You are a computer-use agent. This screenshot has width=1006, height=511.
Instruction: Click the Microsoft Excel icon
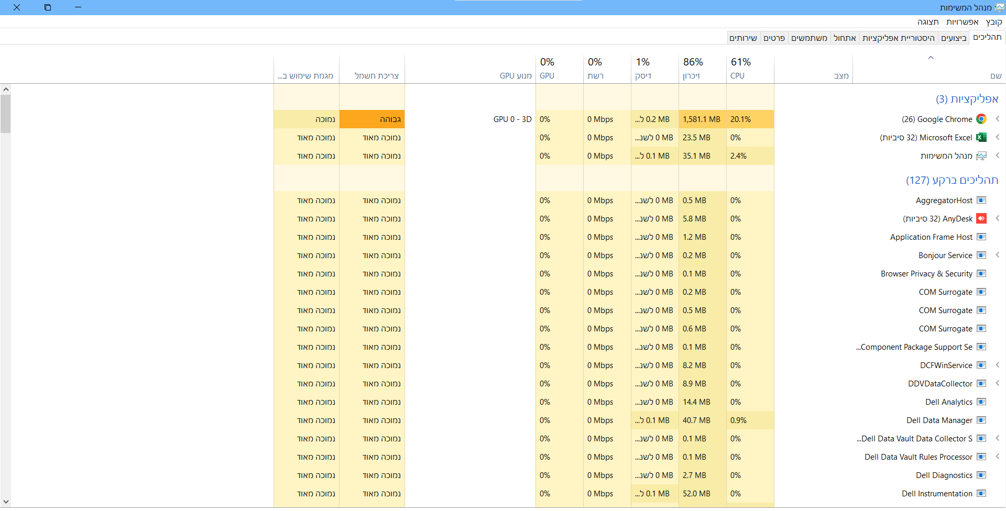(981, 138)
